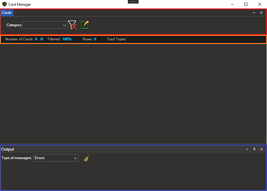This screenshot has width=267, height=191.
Task: Click the Filtered 100% status value
Action: [x=67, y=39]
